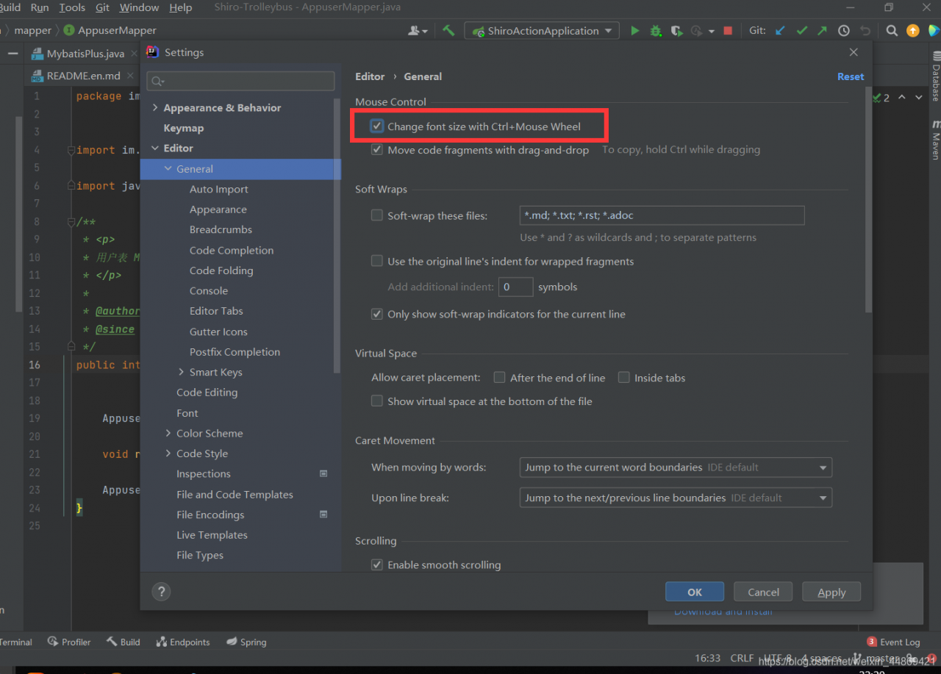Expand the Code Style node

click(x=168, y=453)
